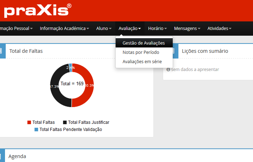The height and width of the screenshot is (162, 253).
Task: Open the Mensagens dropdown
Action: (187, 28)
